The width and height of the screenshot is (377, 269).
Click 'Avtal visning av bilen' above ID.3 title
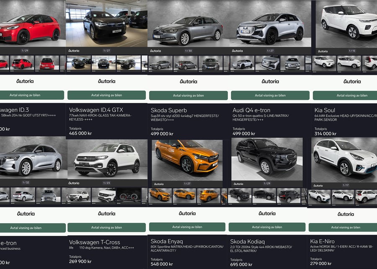click(x=32, y=95)
